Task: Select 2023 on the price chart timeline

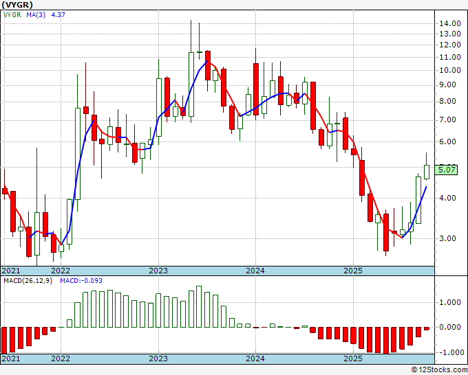Action: [x=158, y=271]
